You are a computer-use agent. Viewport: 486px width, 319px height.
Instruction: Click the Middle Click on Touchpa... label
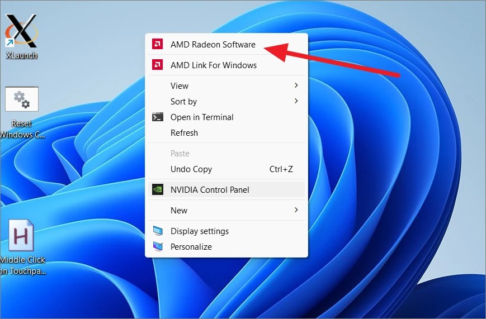coord(23,265)
